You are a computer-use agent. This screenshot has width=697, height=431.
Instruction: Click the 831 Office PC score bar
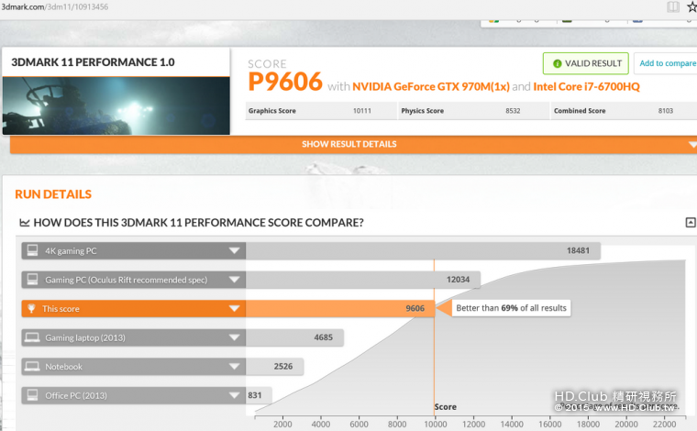click(x=259, y=395)
